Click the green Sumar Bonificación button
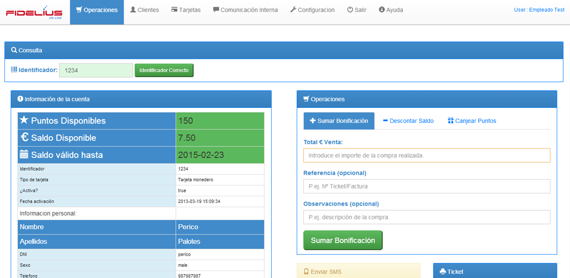The width and height of the screenshot is (570, 278). (x=343, y=240)
